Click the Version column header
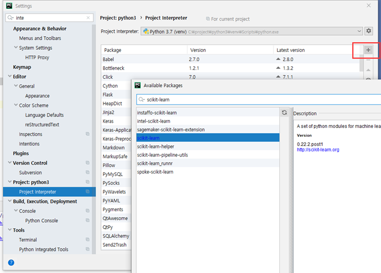The image size is (381, 273). (x=230, y=50)
